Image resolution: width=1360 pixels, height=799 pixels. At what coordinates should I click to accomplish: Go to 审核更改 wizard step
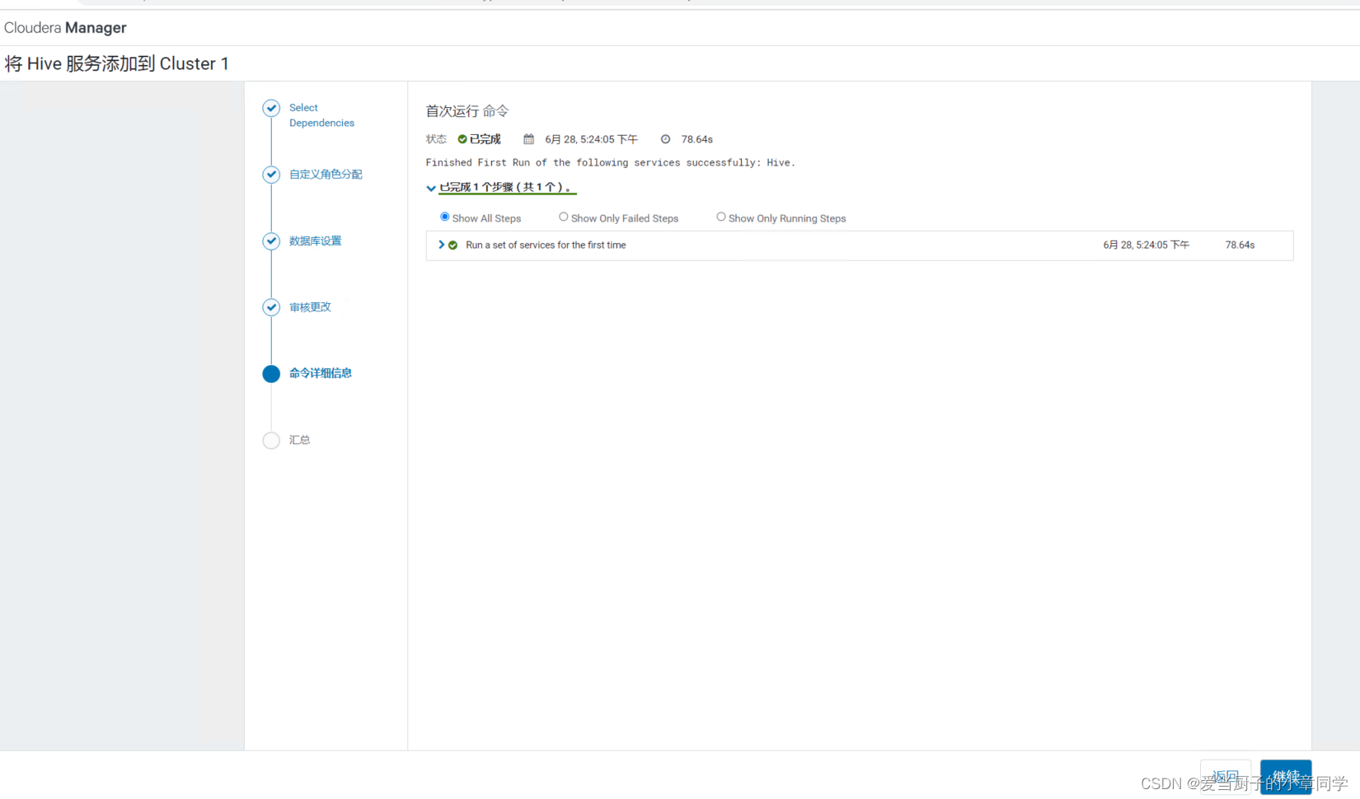[x=310, y=307]
